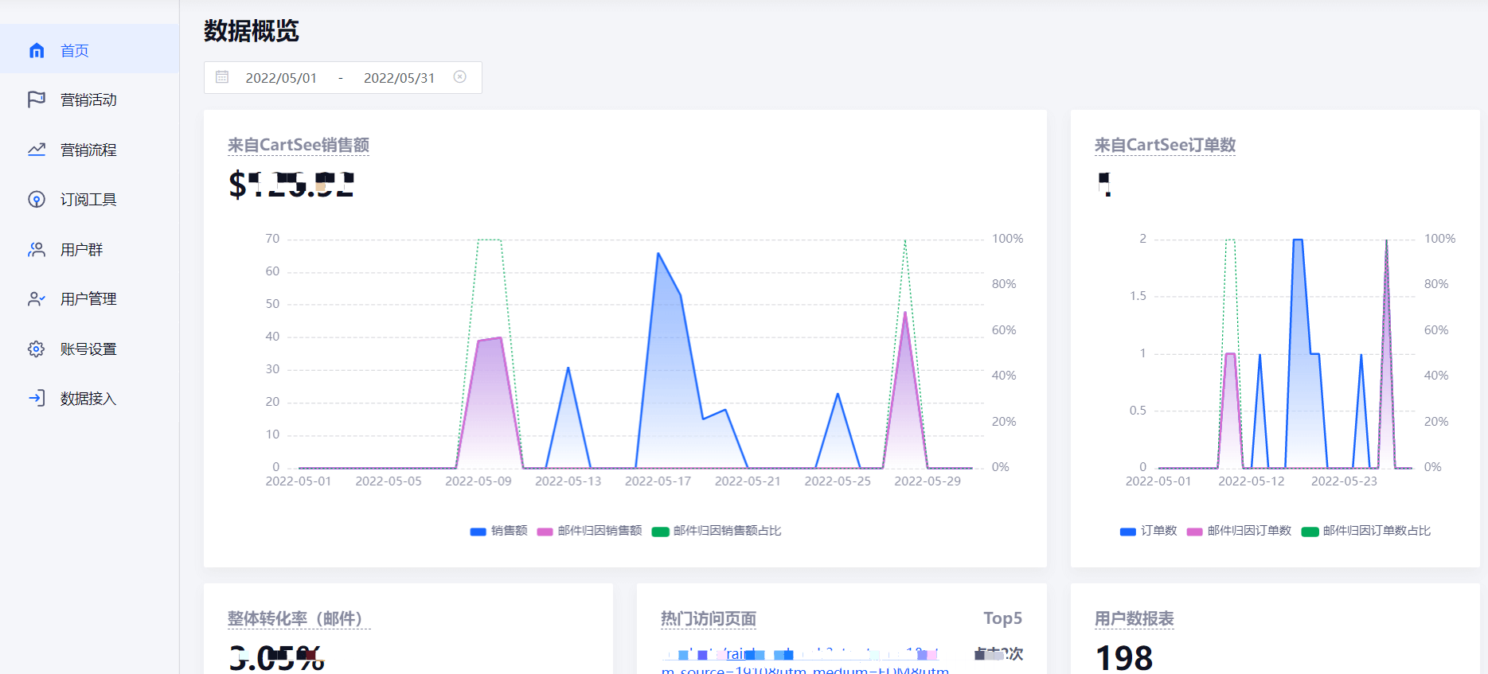Click the 来自CartSee销售额 heading

299,145
